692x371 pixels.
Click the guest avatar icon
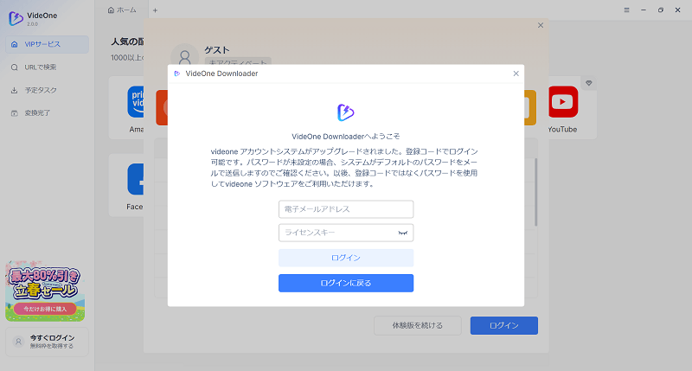click(184, 56)
